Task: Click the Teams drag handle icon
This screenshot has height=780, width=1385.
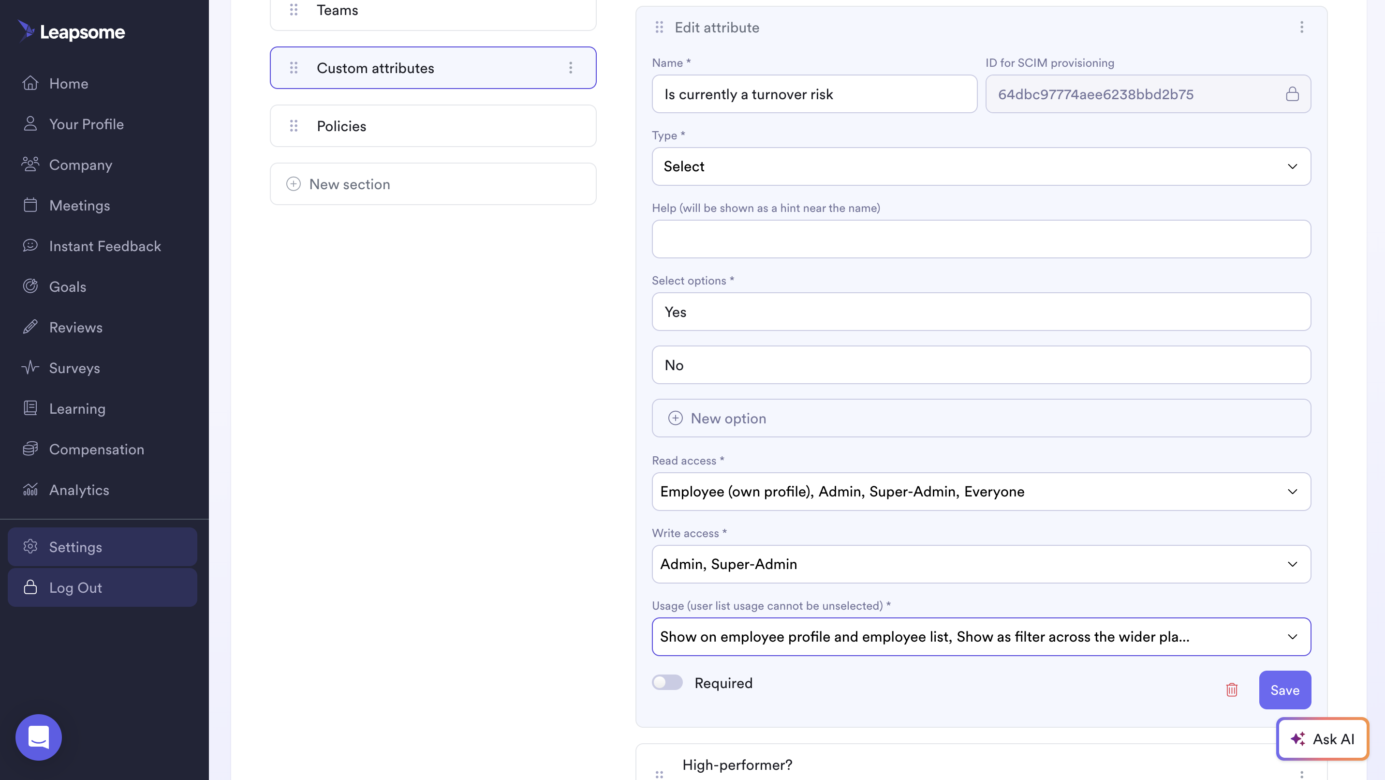Action: tap(294, 10)
